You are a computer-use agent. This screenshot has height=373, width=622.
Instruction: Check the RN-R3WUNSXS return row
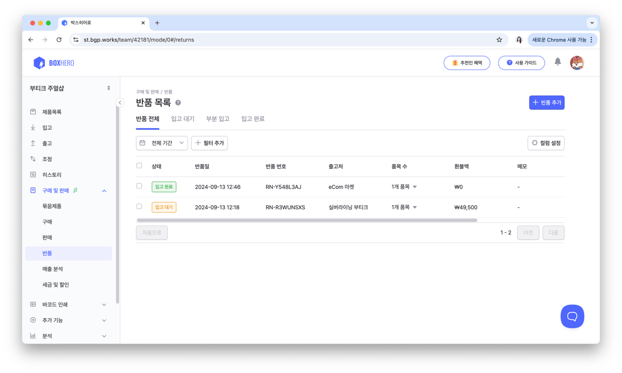[139, 207]
